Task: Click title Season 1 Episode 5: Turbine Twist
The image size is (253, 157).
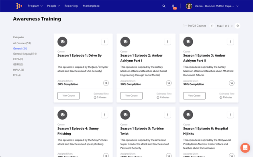Action: click(142, 131)
